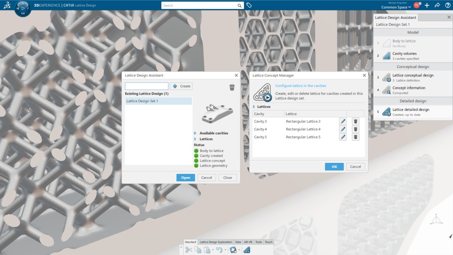Click Cancel in Lattice Design Assistant dialog
This screenshot has height=255, width=453.
[x=207, y=178]
